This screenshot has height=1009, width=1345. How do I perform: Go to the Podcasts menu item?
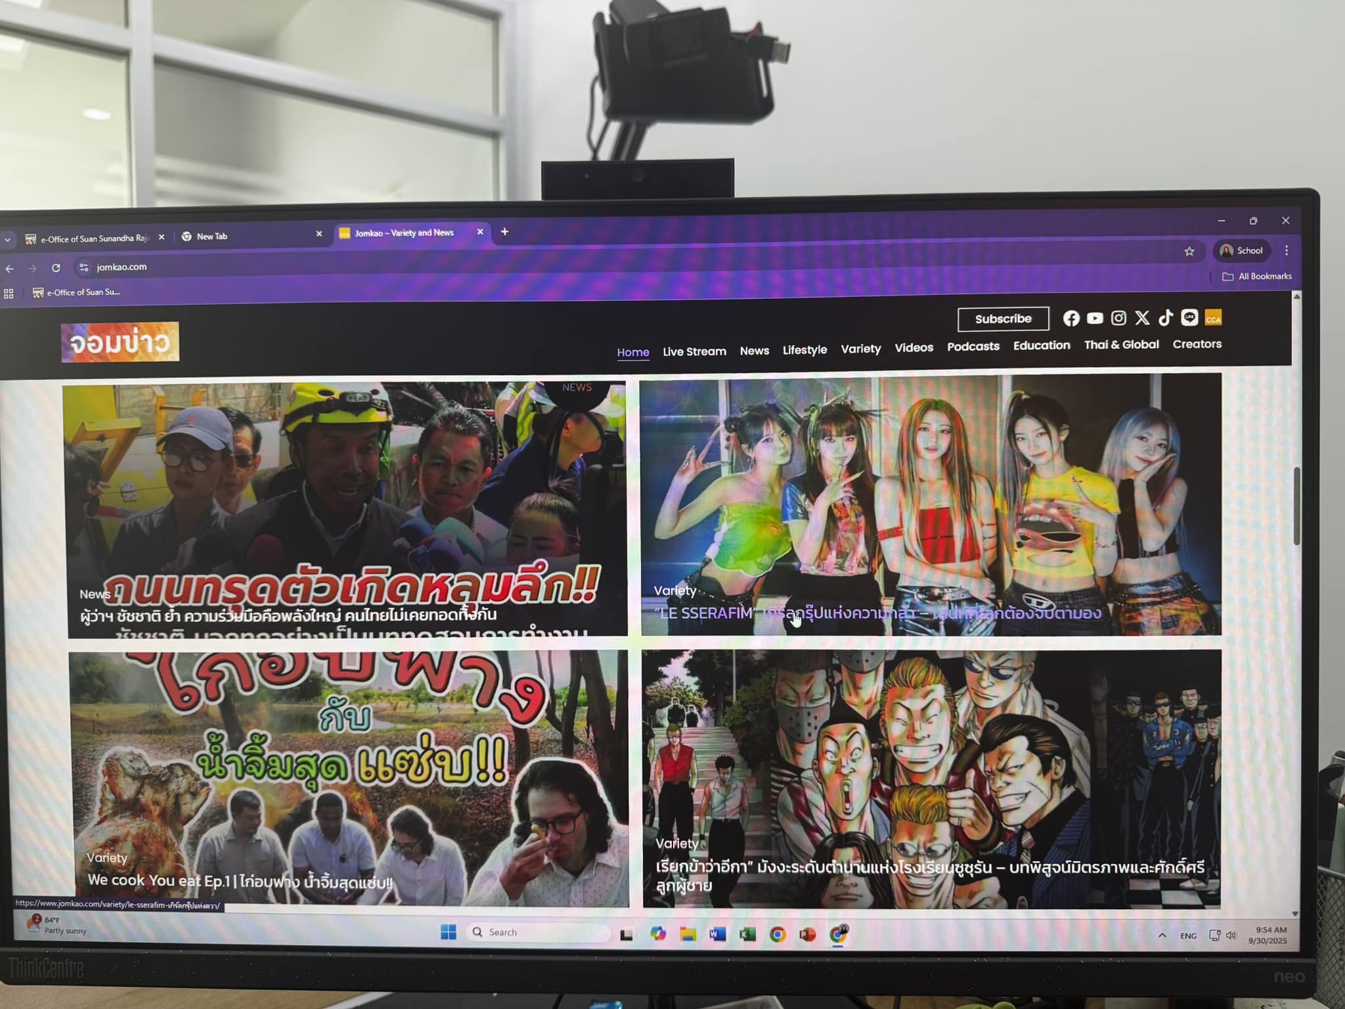[973, 346]
